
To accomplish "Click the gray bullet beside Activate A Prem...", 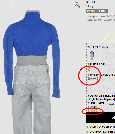I will point(87,132).
